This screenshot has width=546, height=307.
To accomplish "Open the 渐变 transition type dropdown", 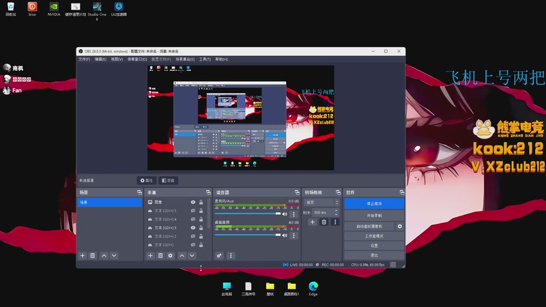I will pos(321,202).
